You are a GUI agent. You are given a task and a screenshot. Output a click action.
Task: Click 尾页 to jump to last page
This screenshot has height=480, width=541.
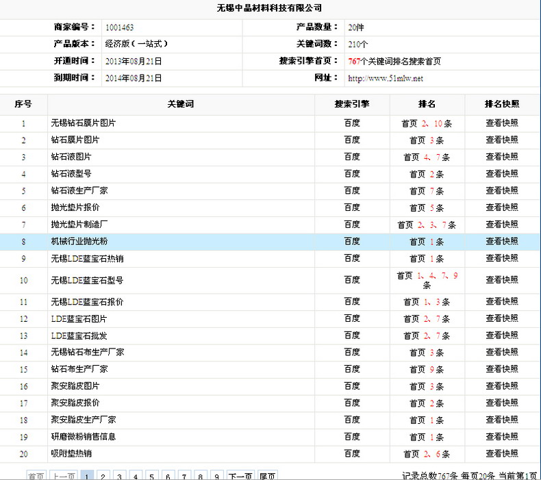click(267, 476)
